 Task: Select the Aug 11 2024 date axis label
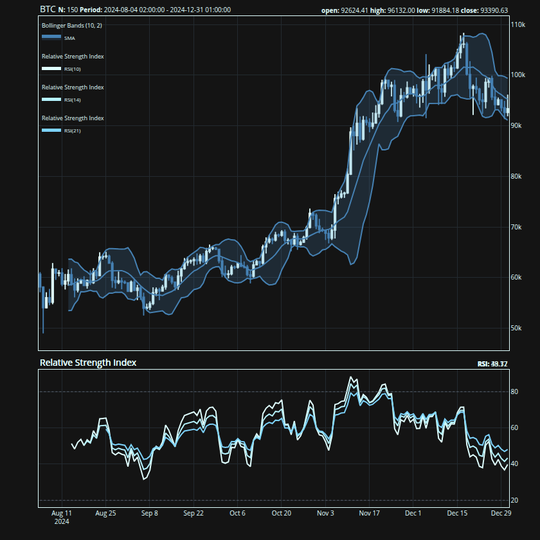point(60,517)
